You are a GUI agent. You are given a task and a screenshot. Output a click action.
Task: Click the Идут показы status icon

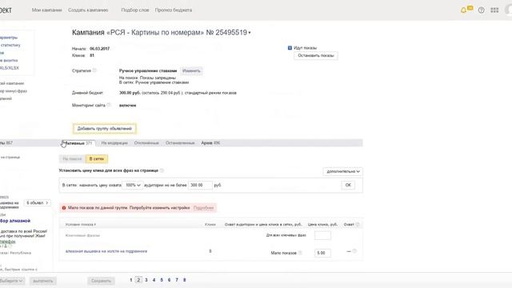(290, 48)
